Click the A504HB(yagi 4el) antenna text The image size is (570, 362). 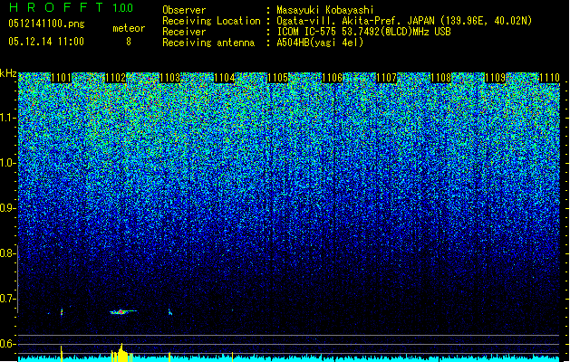320,43
